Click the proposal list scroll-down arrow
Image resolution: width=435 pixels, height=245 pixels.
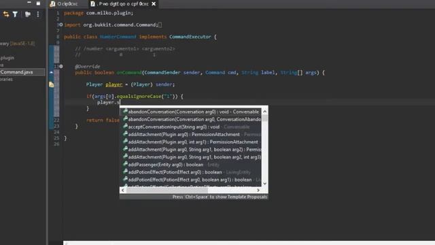point(264,184)
